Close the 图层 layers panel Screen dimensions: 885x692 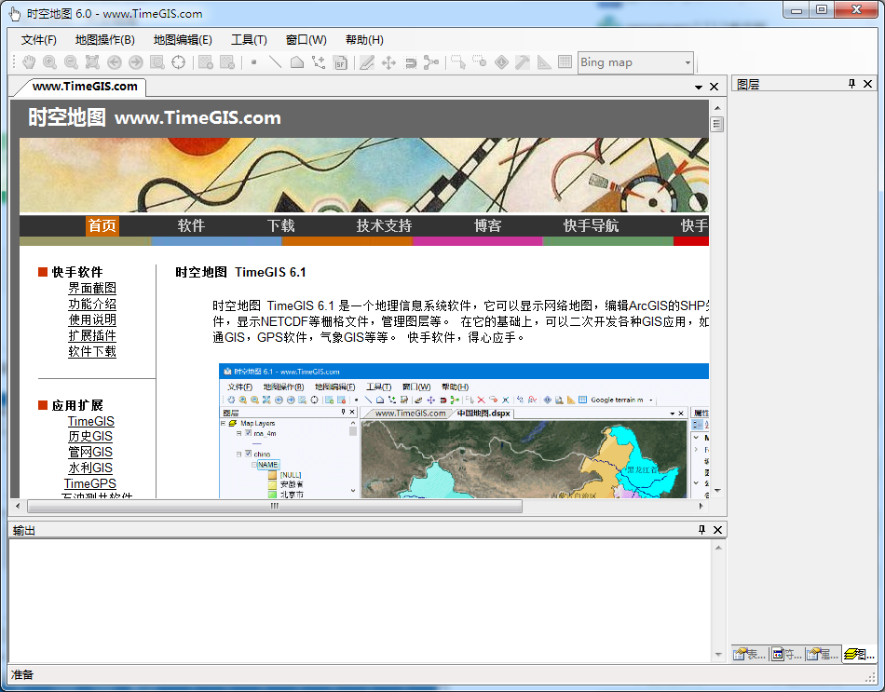[x=868, y=84]
